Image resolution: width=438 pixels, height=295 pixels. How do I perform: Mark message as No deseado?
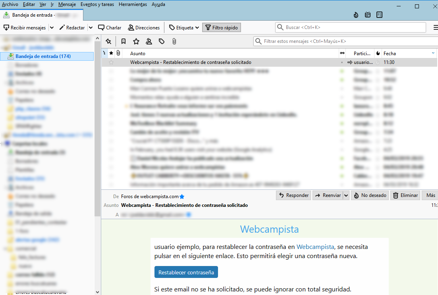[x=370, y=195]
